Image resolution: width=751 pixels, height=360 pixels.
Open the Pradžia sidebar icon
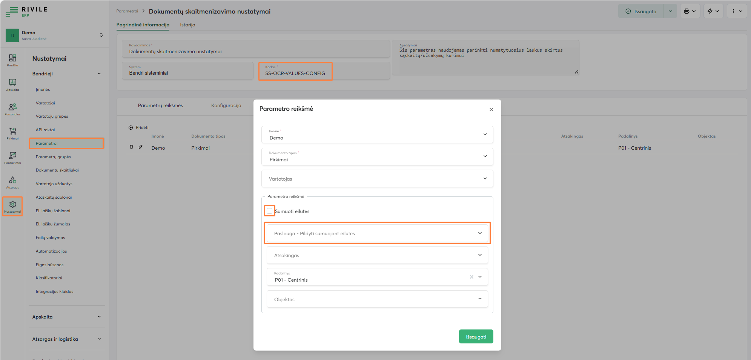(12, 60)
